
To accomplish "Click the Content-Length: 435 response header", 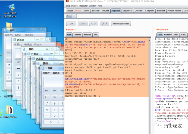I will [167, 68].
